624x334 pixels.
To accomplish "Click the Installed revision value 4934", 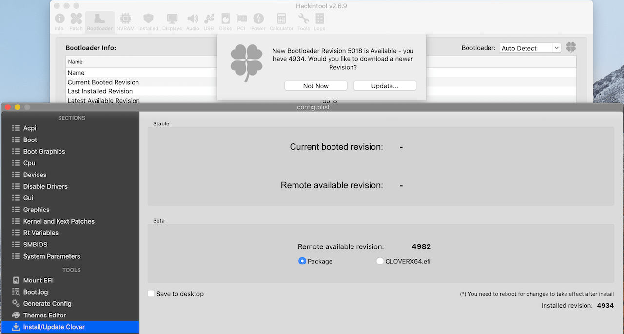I will pos(605,306).
